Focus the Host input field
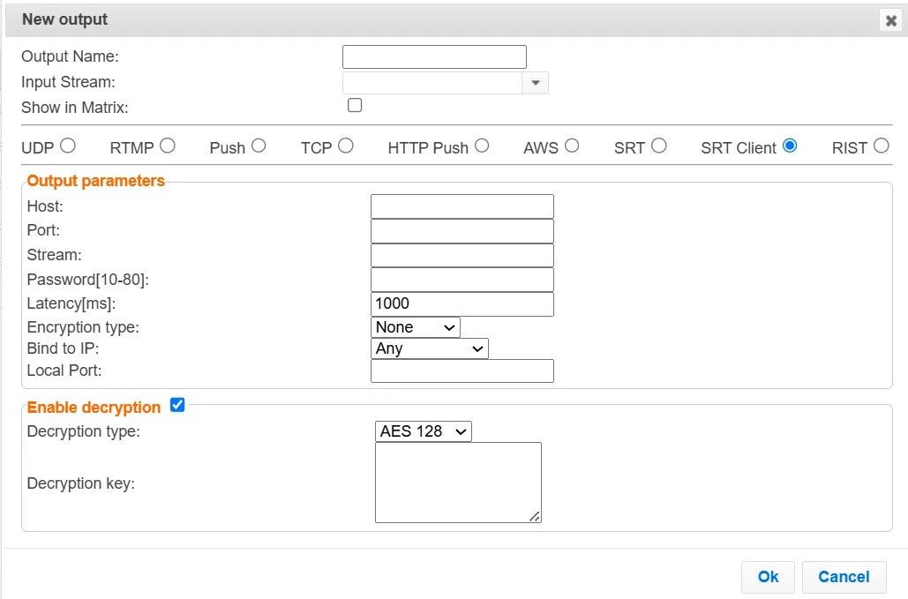Screen dimensions: 908x599 coord(462,206)
